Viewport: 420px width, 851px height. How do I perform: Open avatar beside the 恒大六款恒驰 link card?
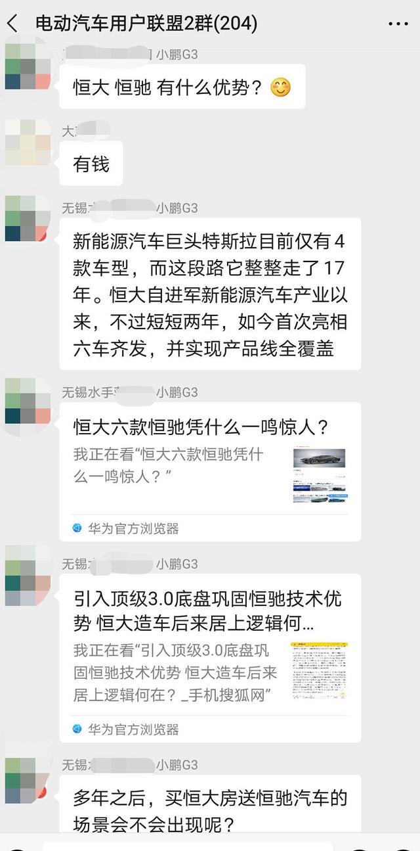click(28, 401)
